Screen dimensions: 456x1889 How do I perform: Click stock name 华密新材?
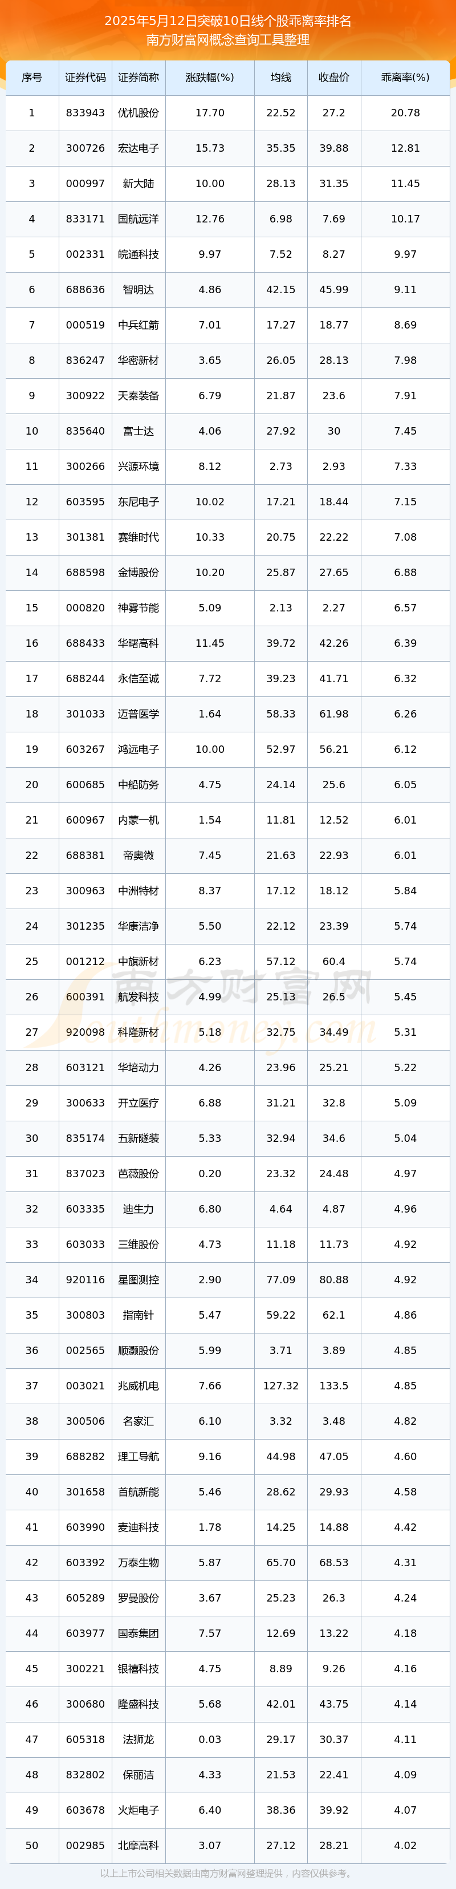[x=139, y=360]
